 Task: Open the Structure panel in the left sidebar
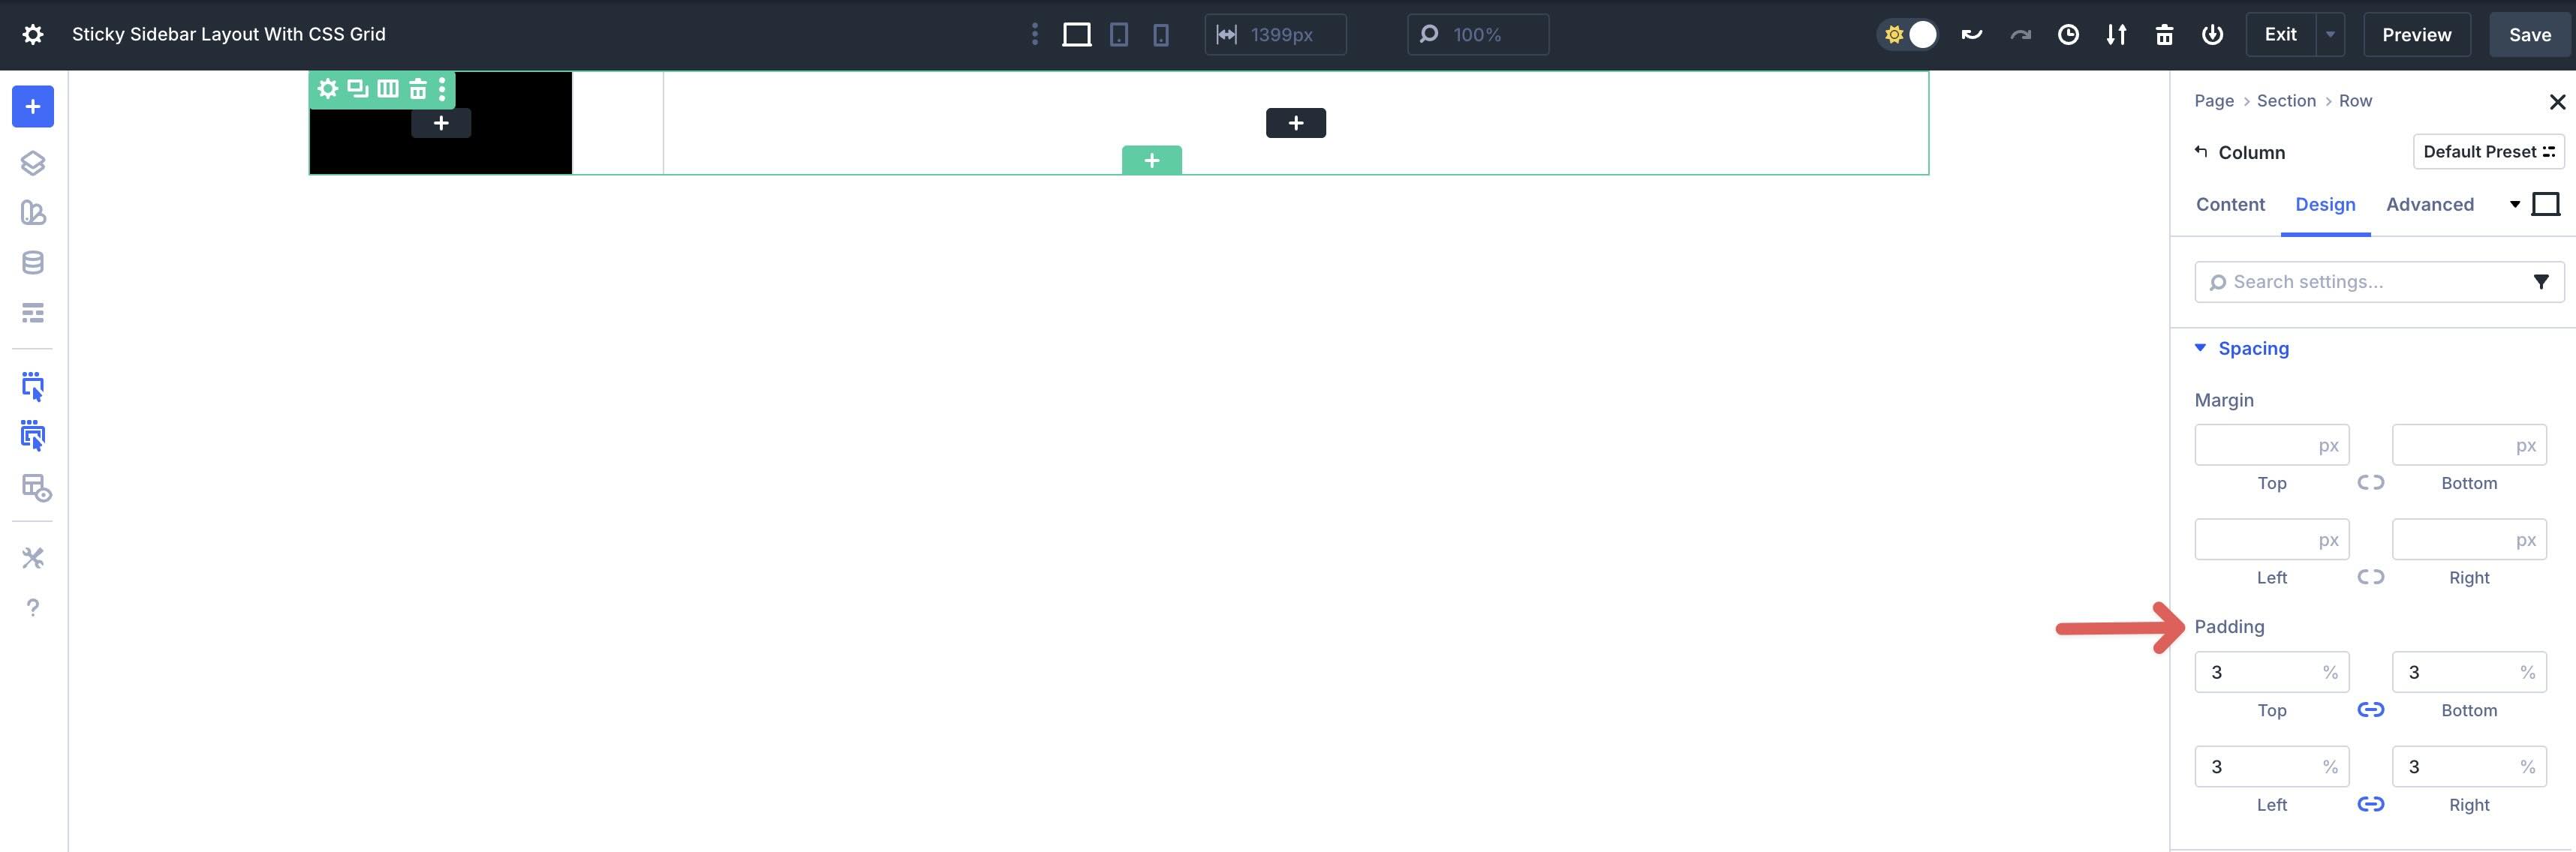point(33,163)
